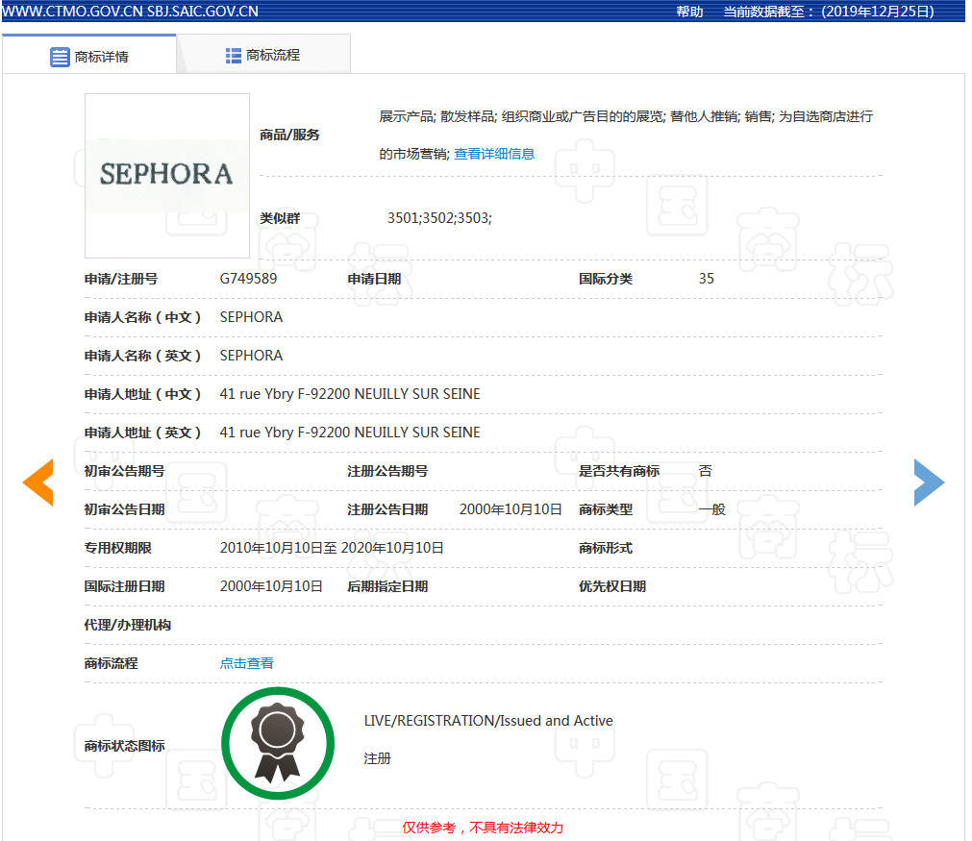Image resolution: width=972 pixels, height=841 pixels.
Task: Select similar group codes 3501;3502;3503;
Action: tap(439, 217)
